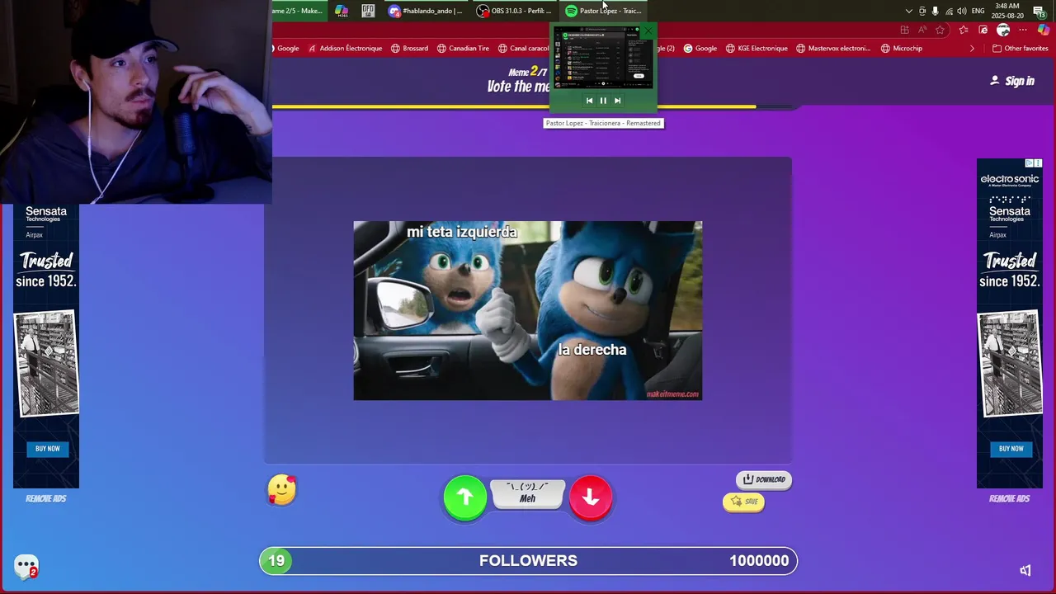Viewport: 1056px width, 594px height.
Task: Open Other favorites folder
Action: point(1020,48)
